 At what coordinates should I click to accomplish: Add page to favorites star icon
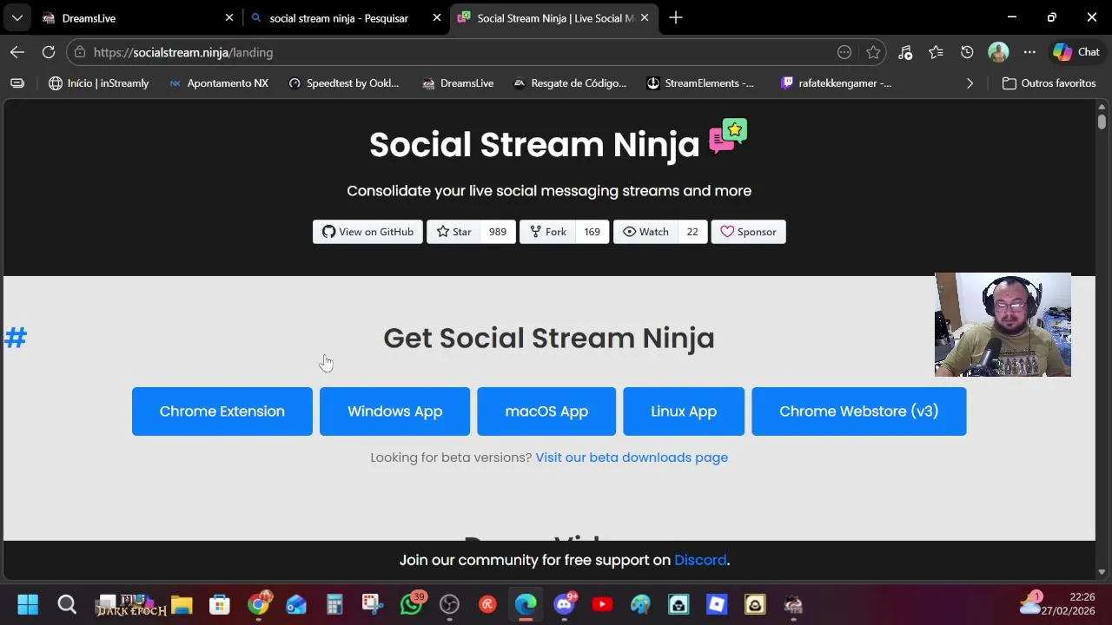(x=873, y=52)
